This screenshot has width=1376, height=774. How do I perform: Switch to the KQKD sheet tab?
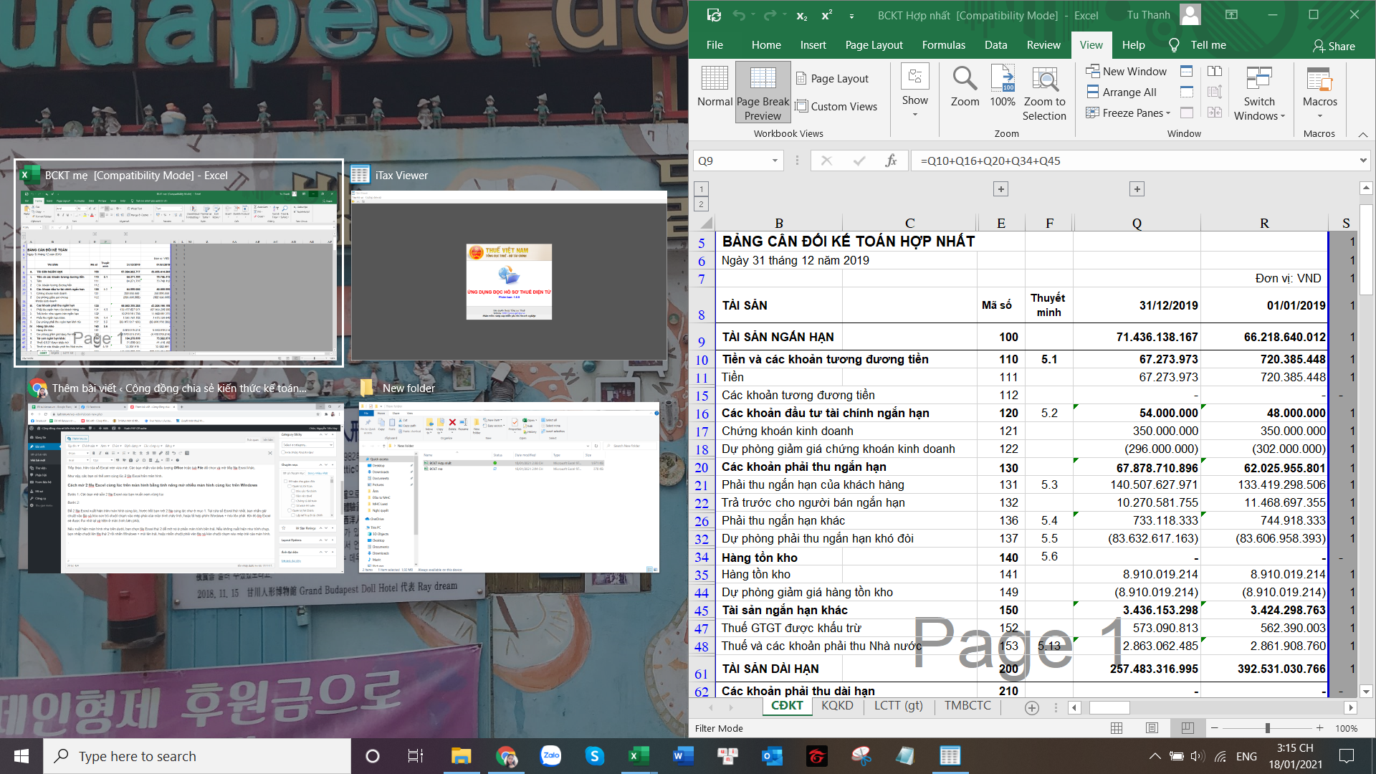point(837,706)
